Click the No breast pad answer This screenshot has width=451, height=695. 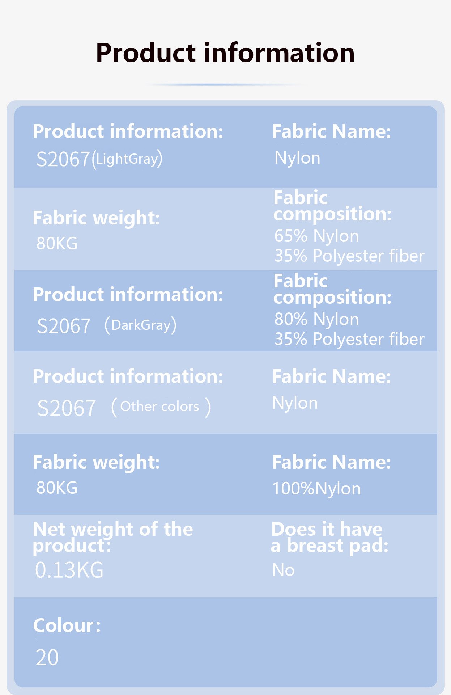(283, 570)
